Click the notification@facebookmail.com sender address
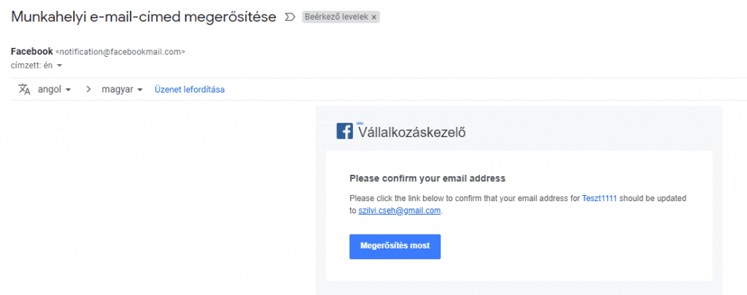 click(x=120, y=52)
